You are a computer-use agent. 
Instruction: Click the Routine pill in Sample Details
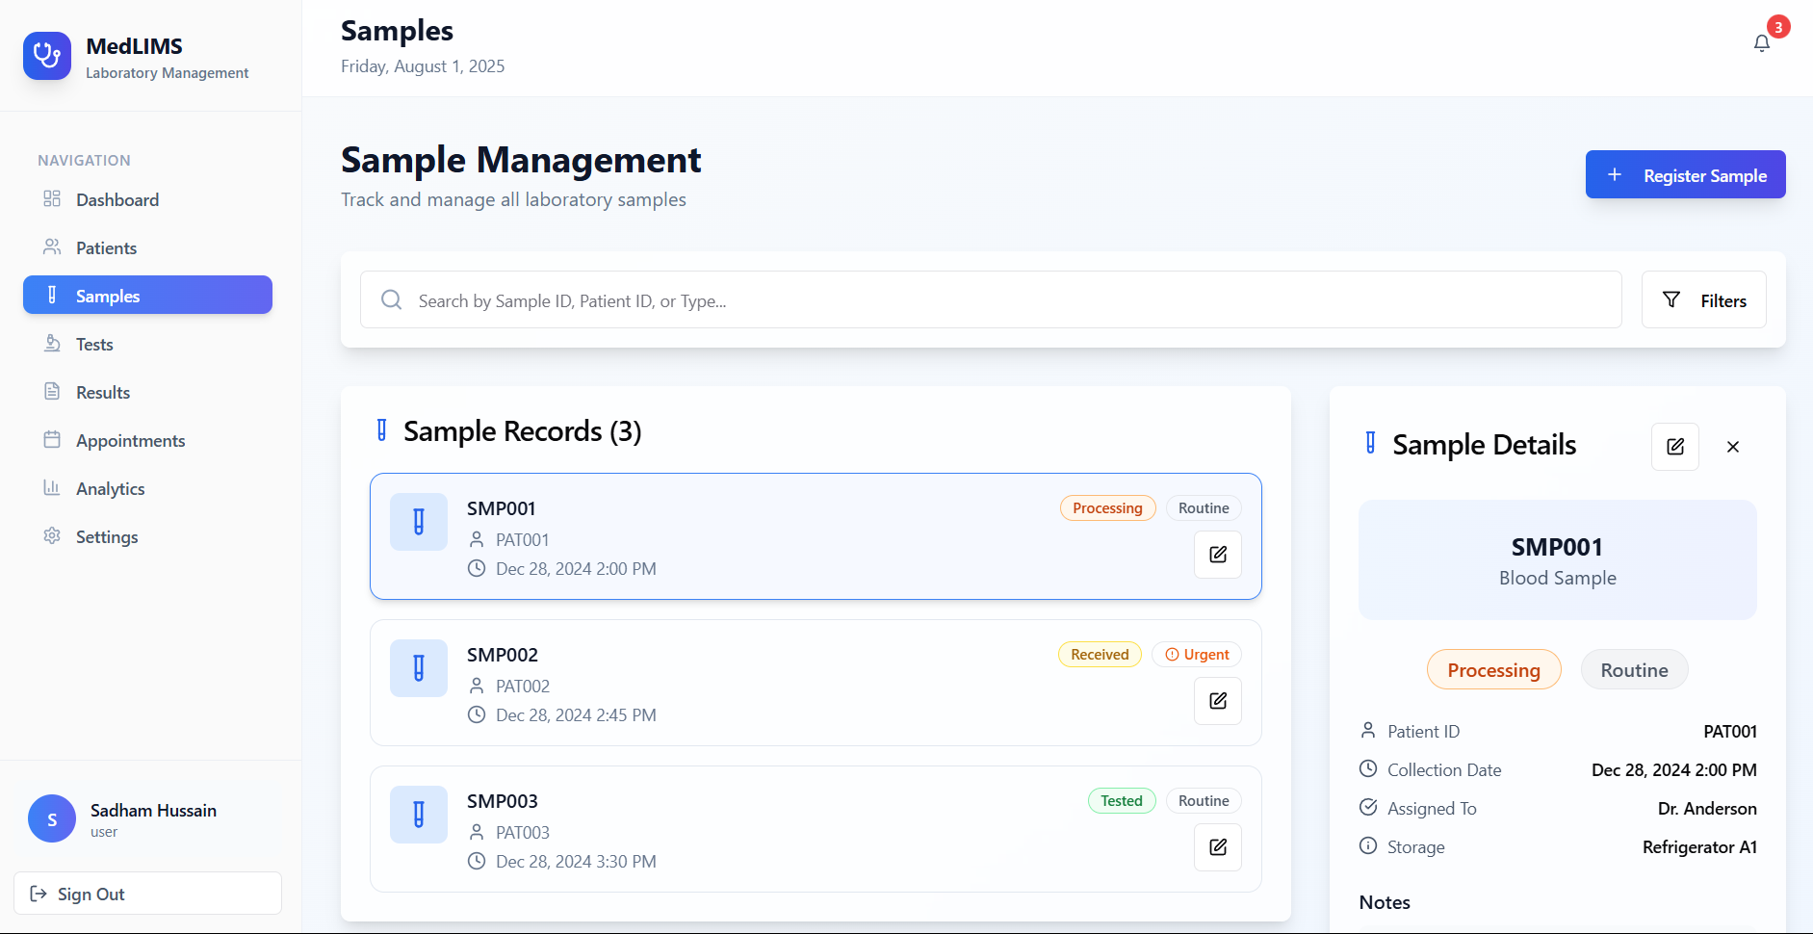tap(1635, 670)
